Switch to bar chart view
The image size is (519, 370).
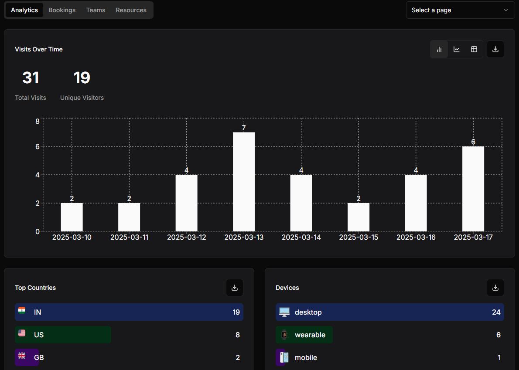(x=439, y=49)
